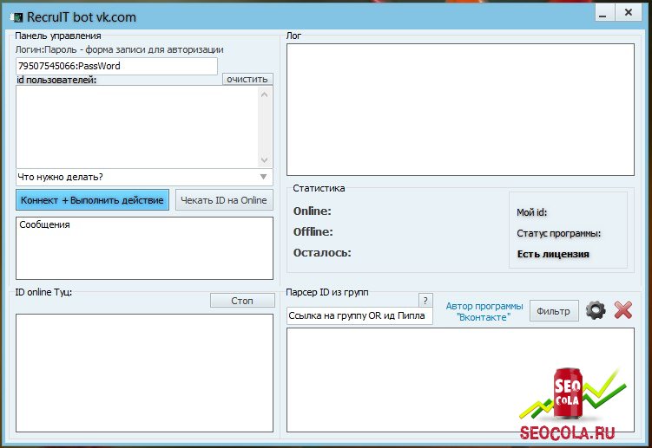Click the Осталось: statistics label

322,252
